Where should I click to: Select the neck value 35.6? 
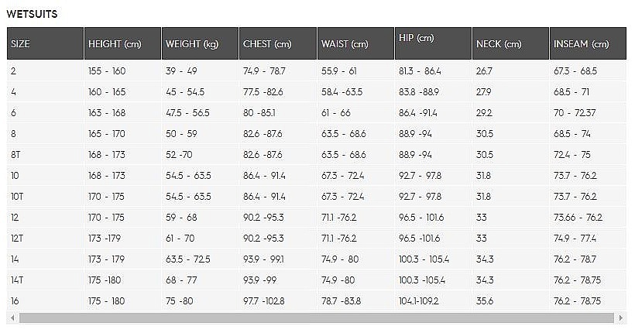485,301
